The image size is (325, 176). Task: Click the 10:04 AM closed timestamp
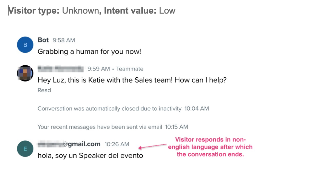197,109
